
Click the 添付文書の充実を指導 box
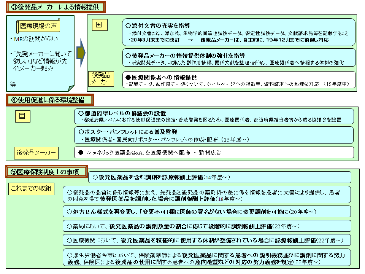238,32
